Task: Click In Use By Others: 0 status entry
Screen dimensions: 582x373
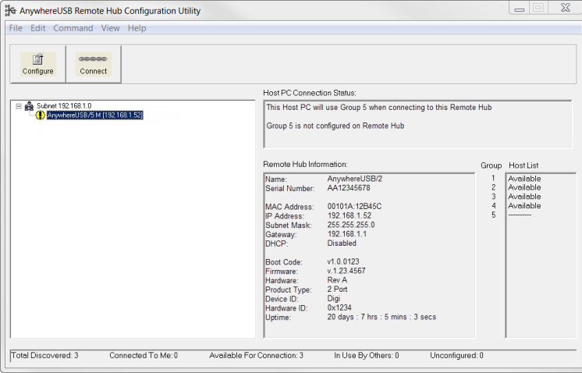Action: tap(367, 356)
